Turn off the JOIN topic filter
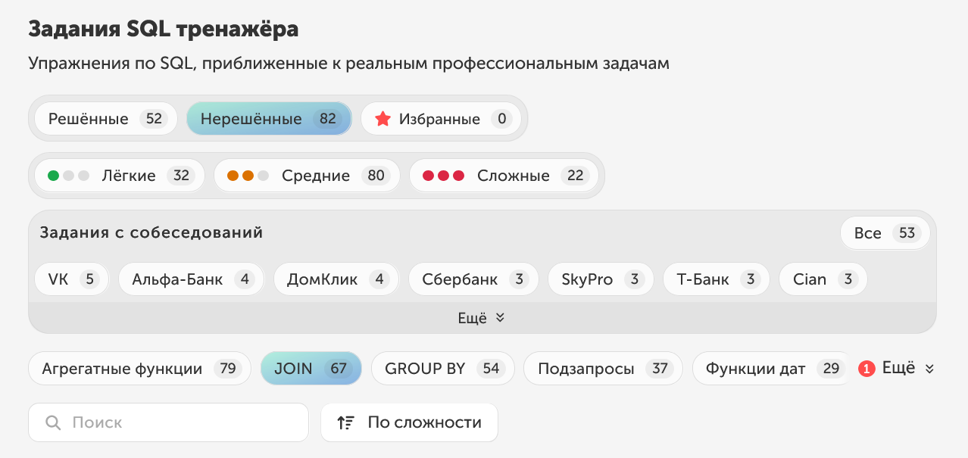The image size is (968, 458). pyautogui.click(x=311, y=369)
